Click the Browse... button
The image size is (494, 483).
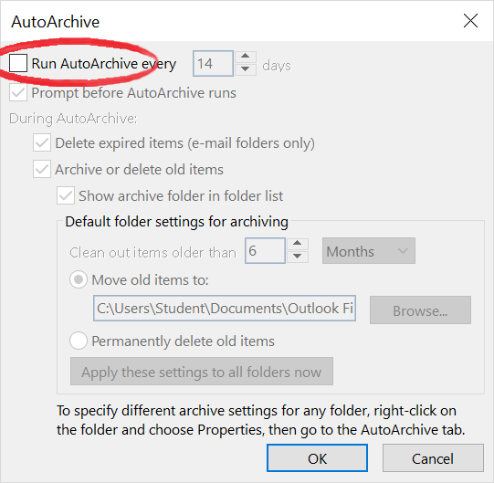pos(420,310)
